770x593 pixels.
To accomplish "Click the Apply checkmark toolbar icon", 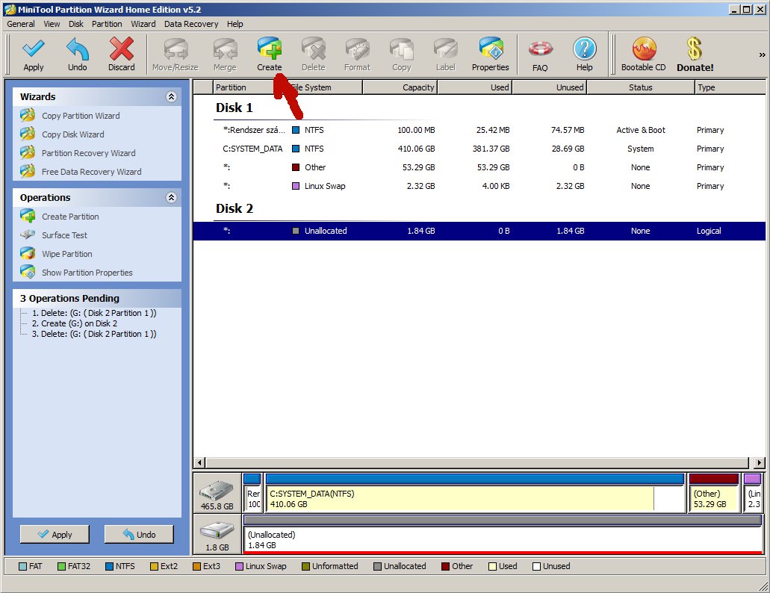I will 34,49.
